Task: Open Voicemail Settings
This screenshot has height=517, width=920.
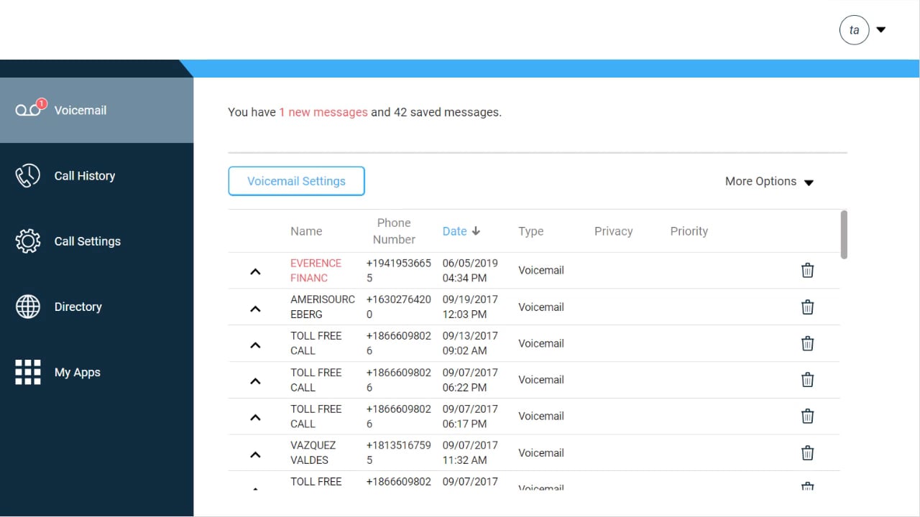Action: 296,181
